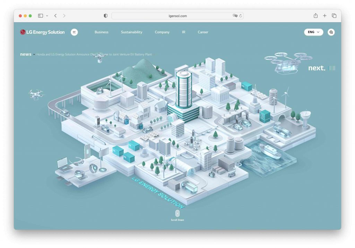Click the 'next.' link
355x248 pixels.
click(x=317, y=68)
